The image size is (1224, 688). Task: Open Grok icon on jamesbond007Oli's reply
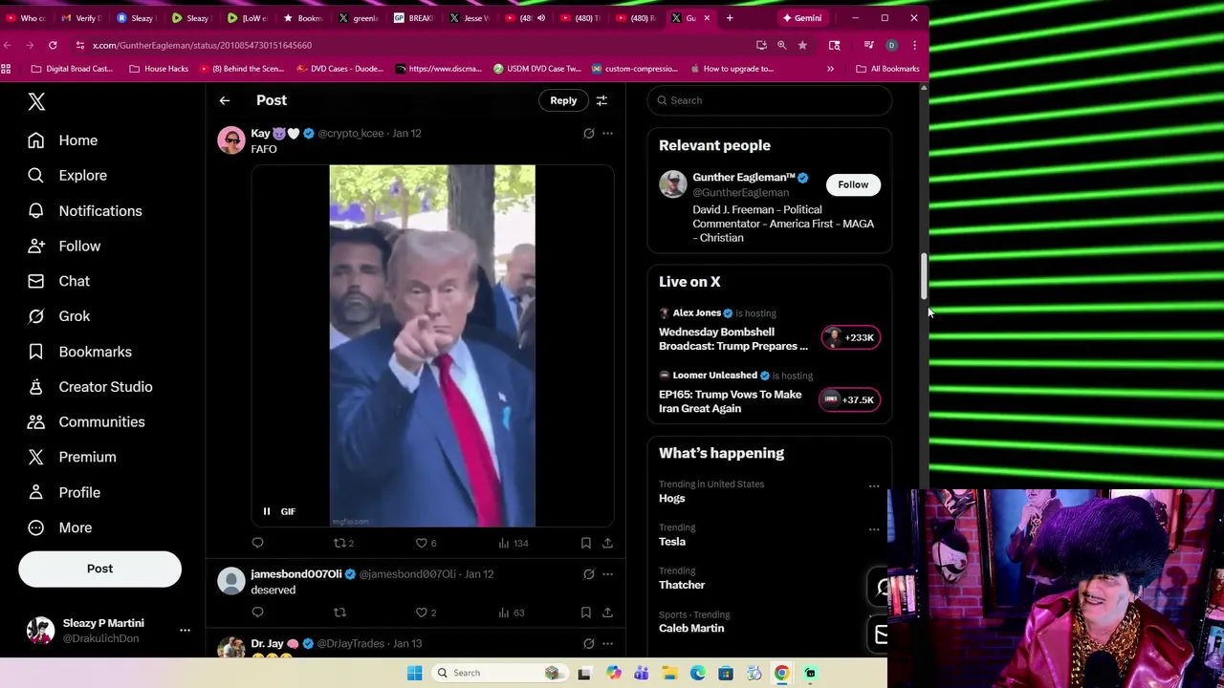589,574
